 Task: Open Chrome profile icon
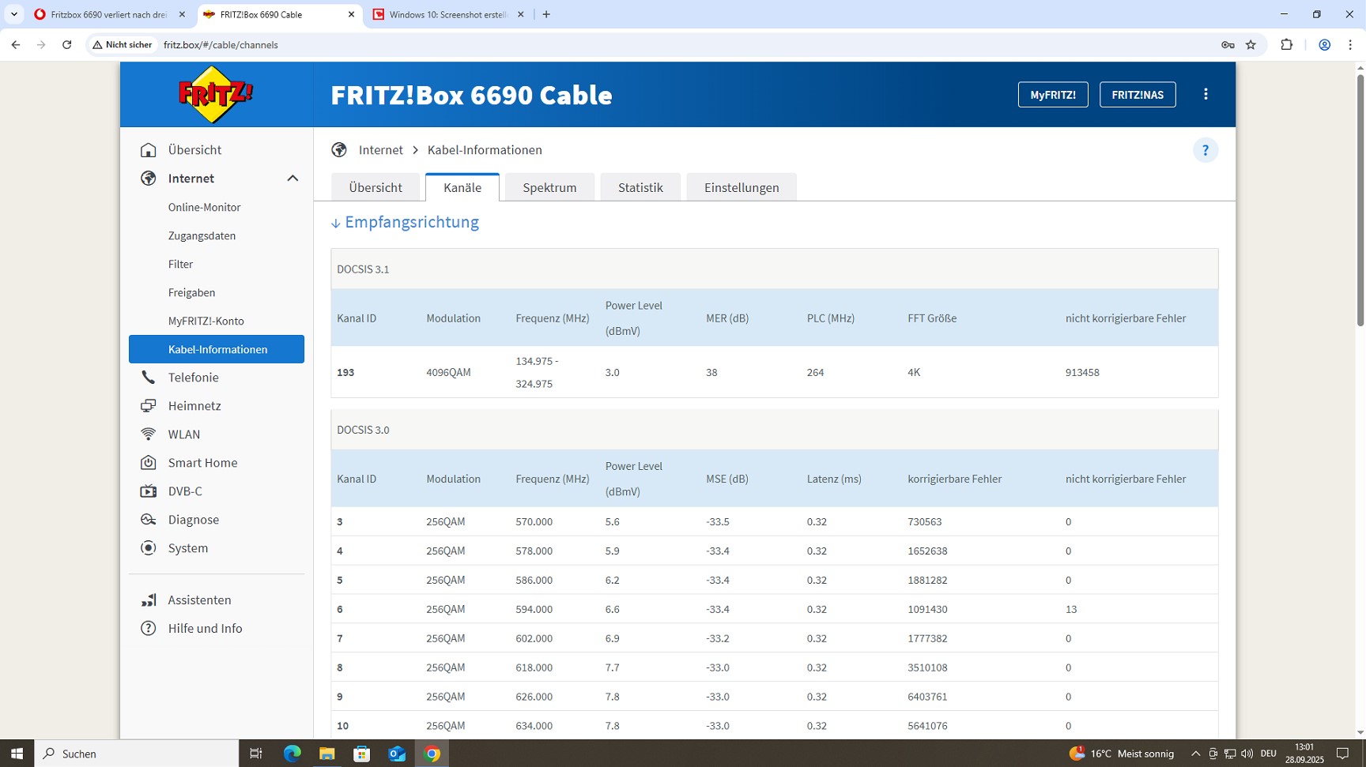[x=1325, y=45]
